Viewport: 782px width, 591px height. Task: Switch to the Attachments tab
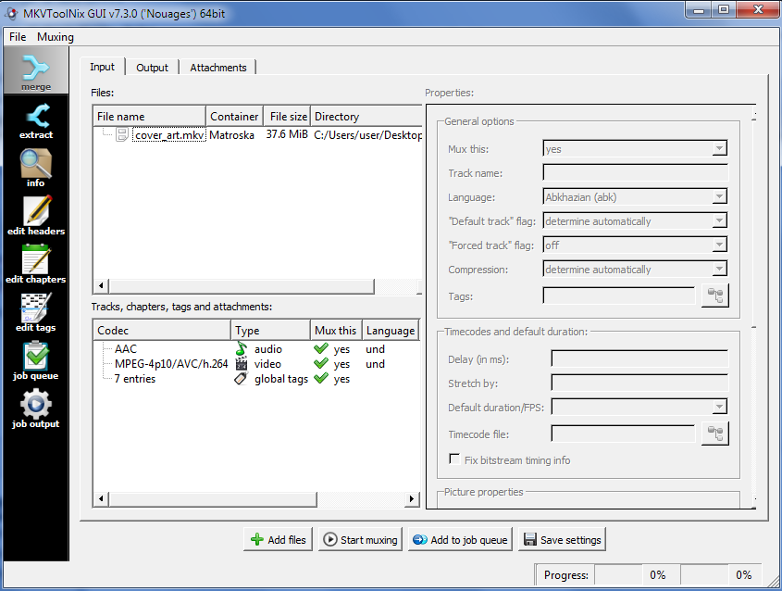[218, 68]
